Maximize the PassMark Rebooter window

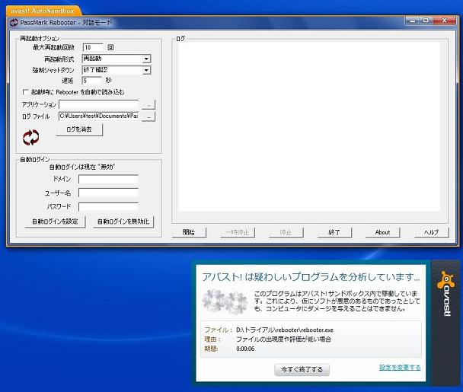tap(426, 21)
